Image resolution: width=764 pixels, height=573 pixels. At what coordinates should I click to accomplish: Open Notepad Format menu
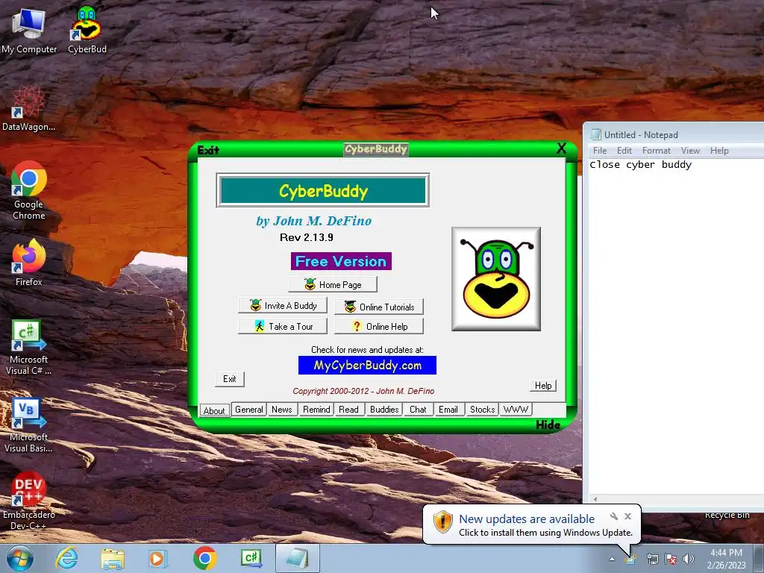pos(657,151)
